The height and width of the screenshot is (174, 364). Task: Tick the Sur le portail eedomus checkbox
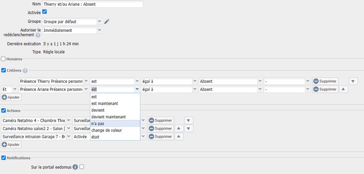pyautogui.click(x=82, y=167)
